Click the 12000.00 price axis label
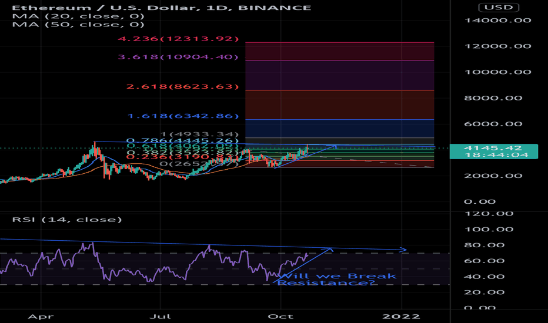This screenshot has height=323, width=548. [x=498, y=46]
